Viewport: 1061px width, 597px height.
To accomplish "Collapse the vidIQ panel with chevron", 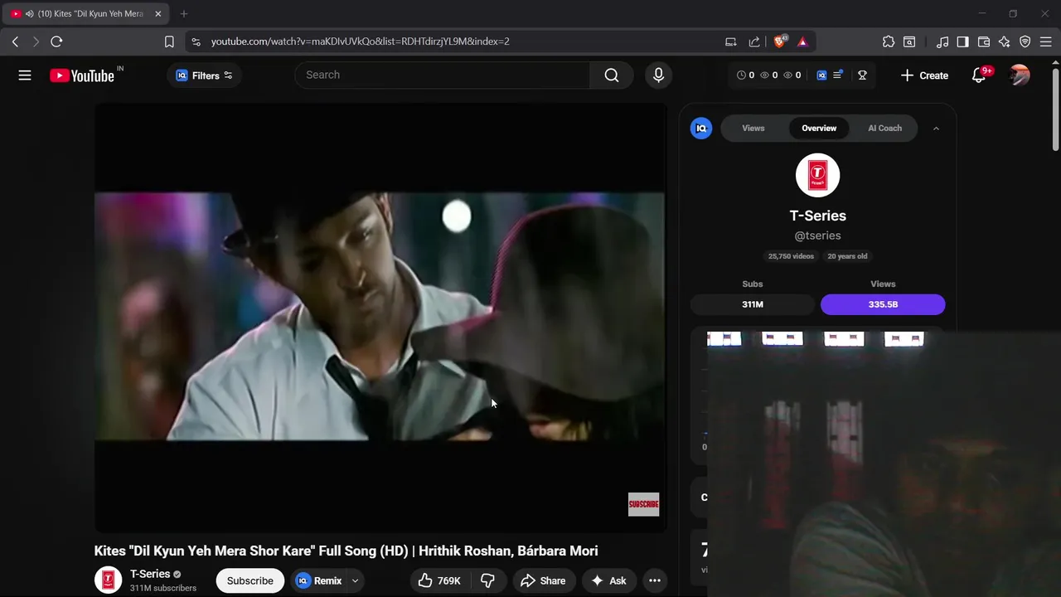I will (936, 129).
